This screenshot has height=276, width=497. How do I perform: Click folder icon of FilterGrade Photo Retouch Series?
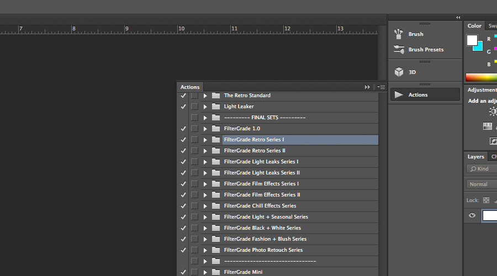click(x=216, y=250)
